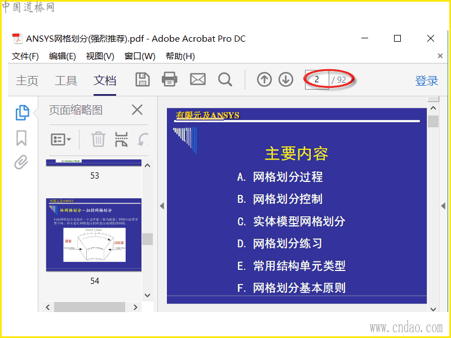Click document view scroll down arrow
This screenshot has height=338, width=451.
coord(433,309)
